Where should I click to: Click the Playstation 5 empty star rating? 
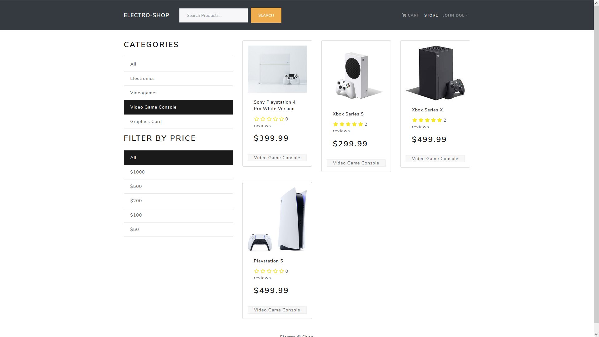point(269,271)
